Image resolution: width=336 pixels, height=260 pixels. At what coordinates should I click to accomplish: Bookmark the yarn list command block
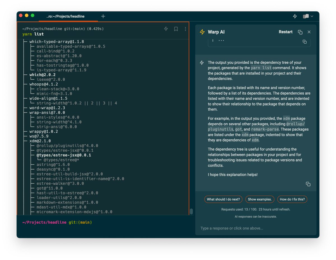coord(176,29)
